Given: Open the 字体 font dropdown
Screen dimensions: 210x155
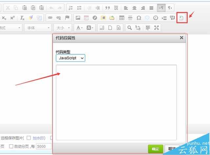Looking at the screenshot, I should tap(38, 28).
